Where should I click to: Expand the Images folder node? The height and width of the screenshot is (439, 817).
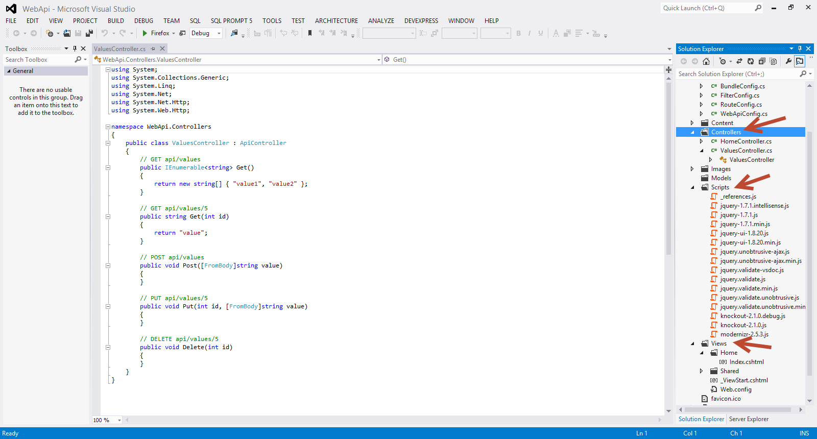(692, 169)
